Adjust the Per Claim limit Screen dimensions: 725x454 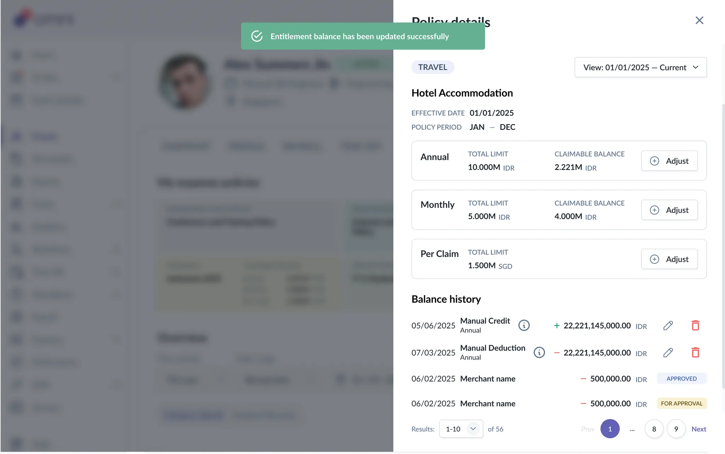[669, 259]
